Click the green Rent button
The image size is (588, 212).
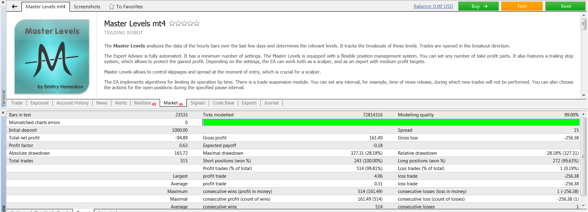coord(566,6)
